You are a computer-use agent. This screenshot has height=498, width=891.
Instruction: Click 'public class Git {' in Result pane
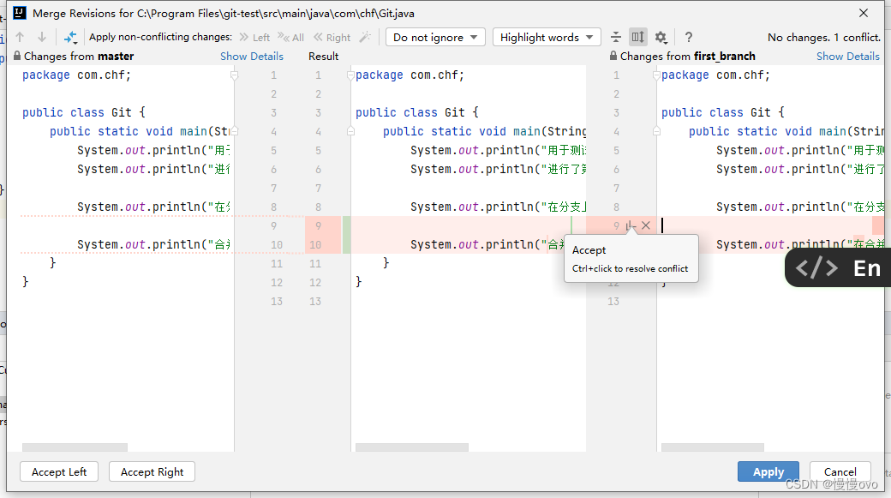tap(417, 112)
